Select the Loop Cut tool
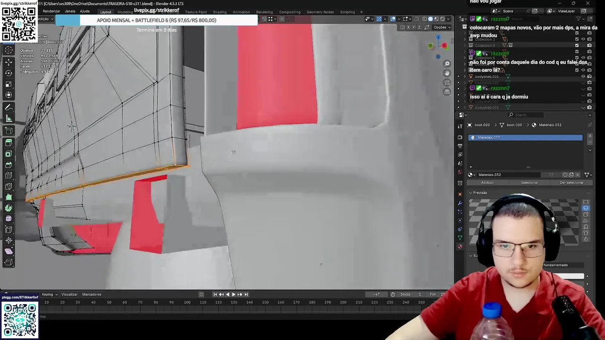605x340 pixels. pyautogui.click(x=9, y=175)
